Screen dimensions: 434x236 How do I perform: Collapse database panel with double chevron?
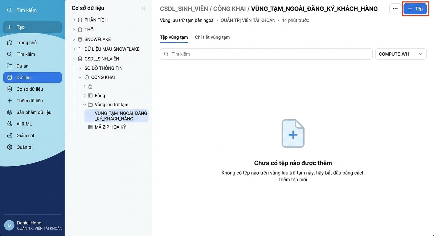coord(143,8)
